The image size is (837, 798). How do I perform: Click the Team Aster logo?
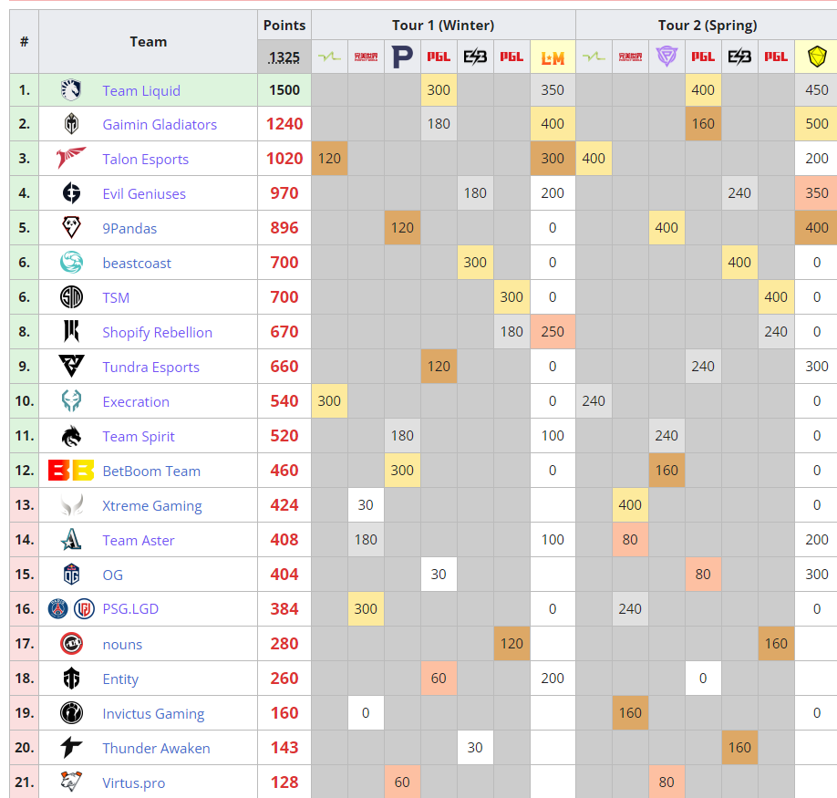pyautogui.click(x=71, y=540)
